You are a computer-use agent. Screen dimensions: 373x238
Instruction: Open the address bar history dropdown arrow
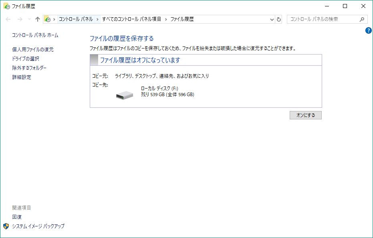pos(272,19)
